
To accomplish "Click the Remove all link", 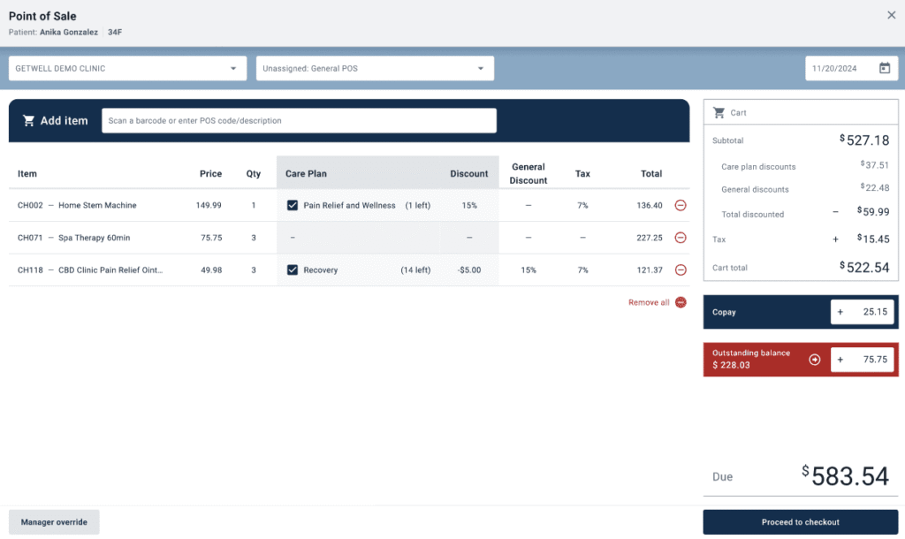I will pyautogui.click(x=649, y=303).
